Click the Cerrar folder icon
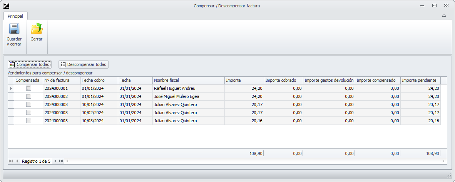This screenshot has width=455, height=182. pyautogui.click(x=37, y=29)
